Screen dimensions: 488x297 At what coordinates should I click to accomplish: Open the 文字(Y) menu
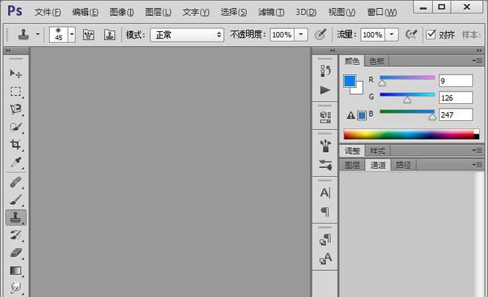click(196, 12)
